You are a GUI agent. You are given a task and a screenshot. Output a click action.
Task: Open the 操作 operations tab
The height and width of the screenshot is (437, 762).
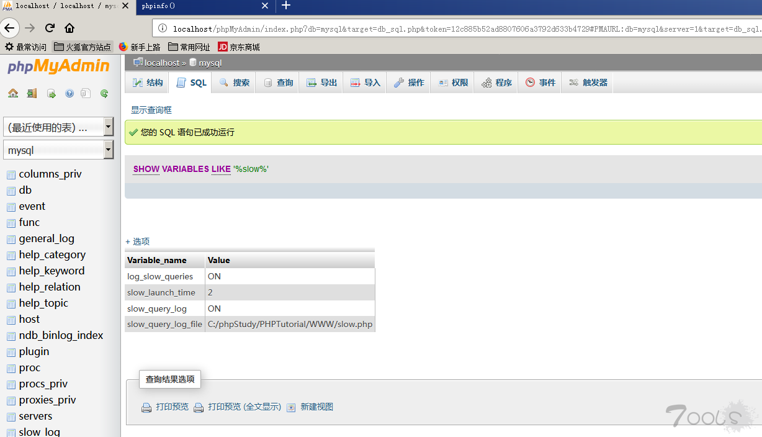(x=408, y=83)
